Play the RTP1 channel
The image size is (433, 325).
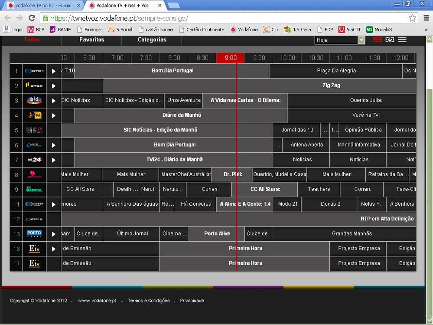point(53,71)
